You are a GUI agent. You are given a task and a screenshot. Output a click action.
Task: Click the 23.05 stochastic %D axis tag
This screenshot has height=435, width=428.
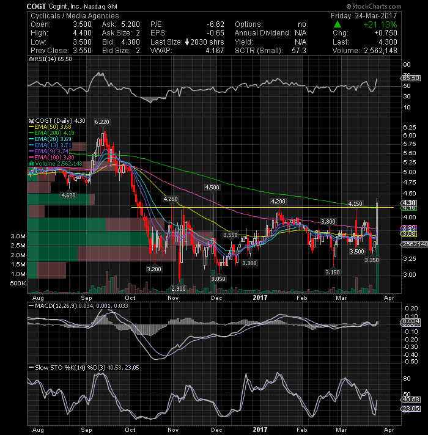coord(411,409)
